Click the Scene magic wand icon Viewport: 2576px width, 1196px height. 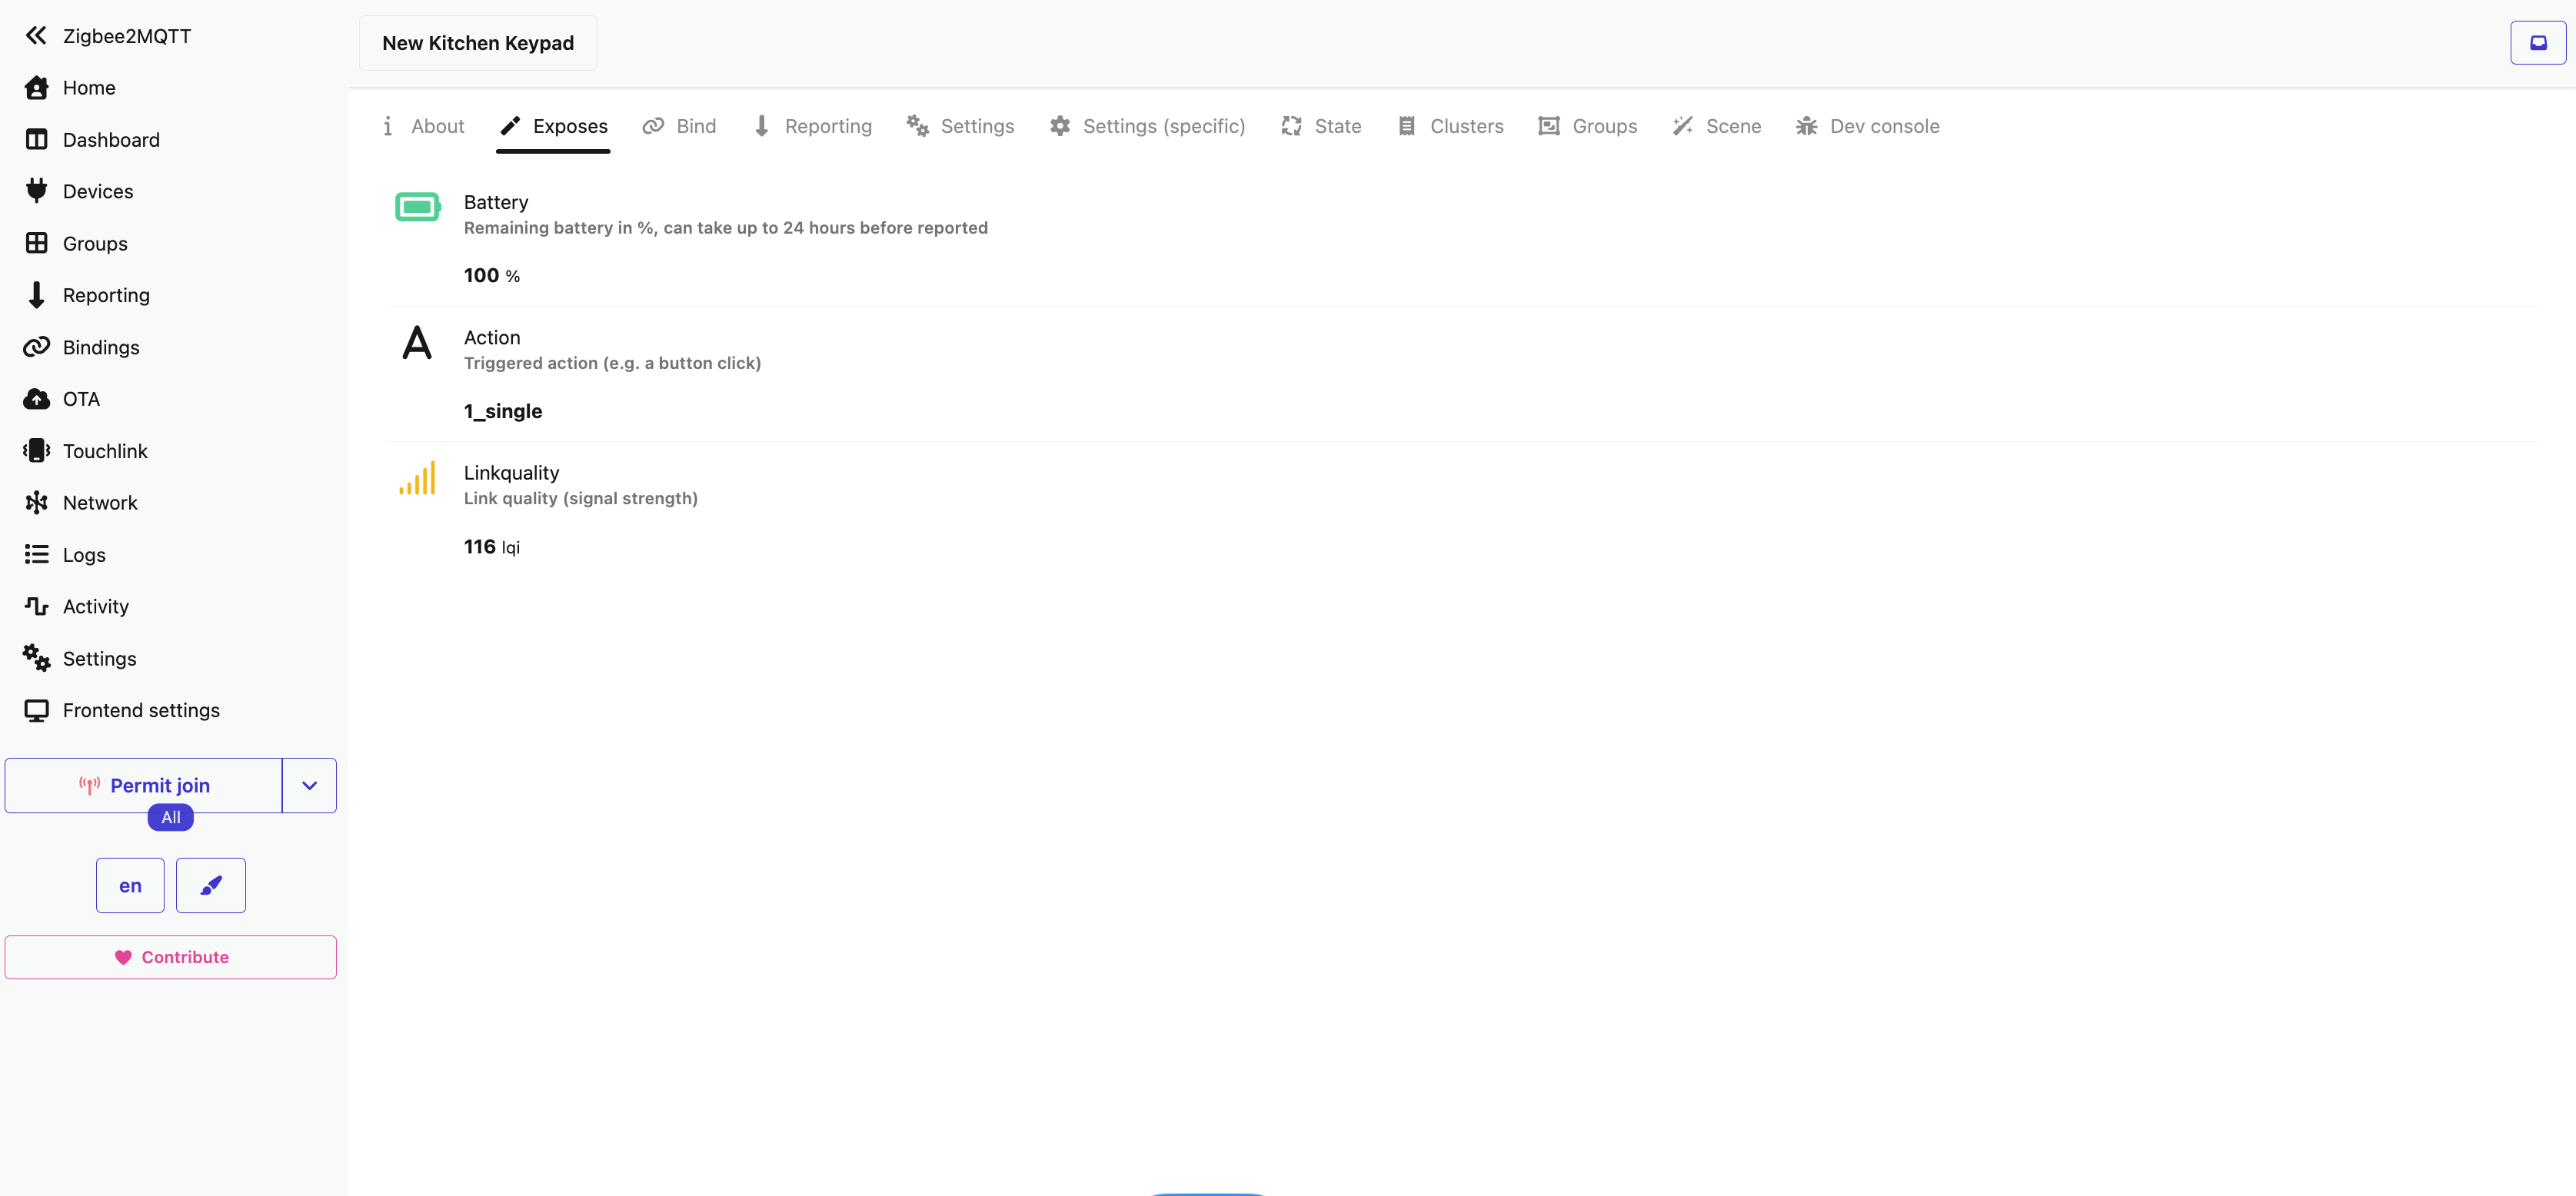click(x=1682, y=126)
